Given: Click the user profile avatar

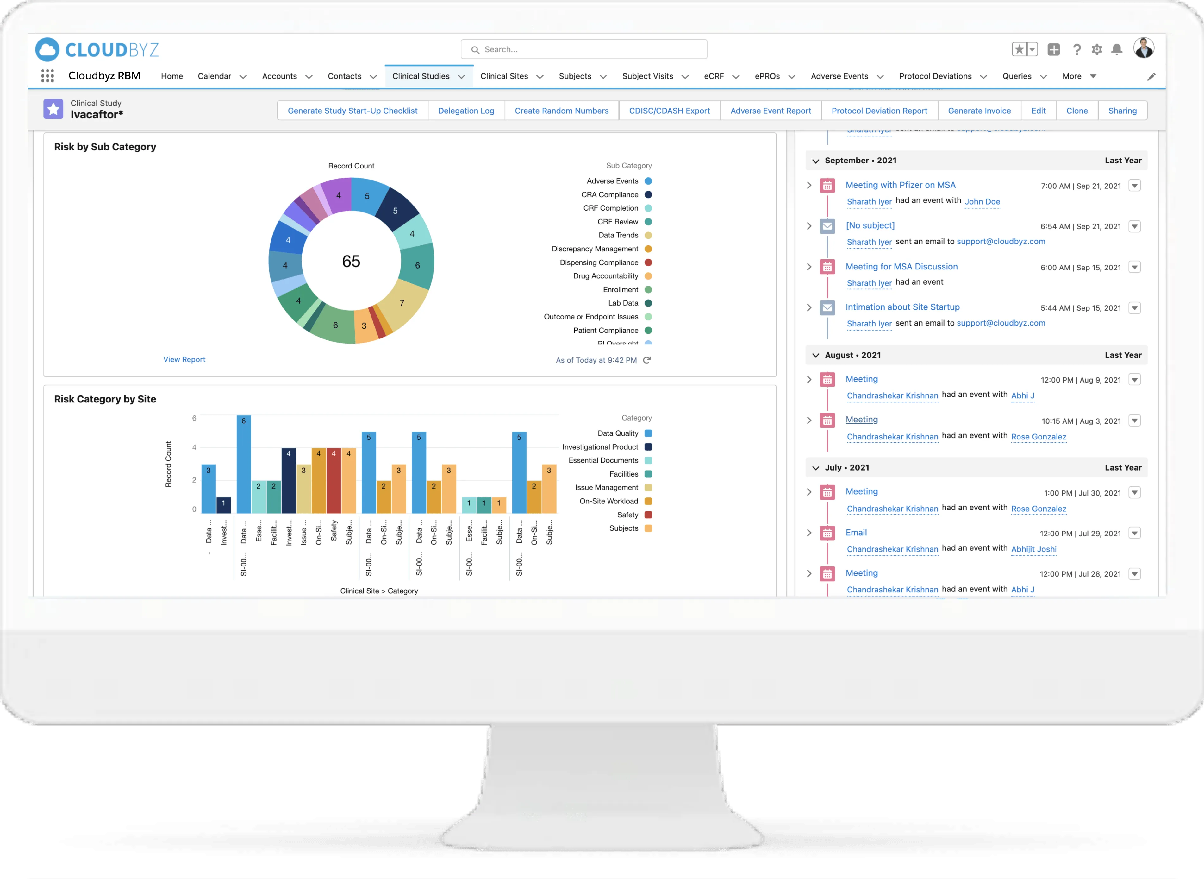Looking at the screenshot, I should [x=1143, y=48].
